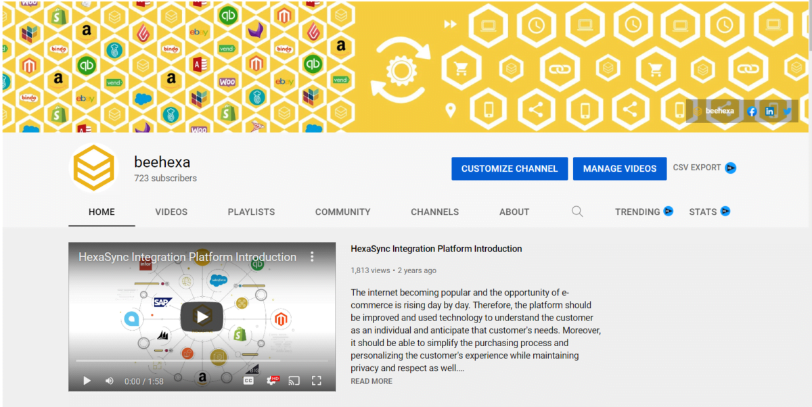Screen dimensions: 812x407
Task: Click the video thumbnail area
Action: 202,316
